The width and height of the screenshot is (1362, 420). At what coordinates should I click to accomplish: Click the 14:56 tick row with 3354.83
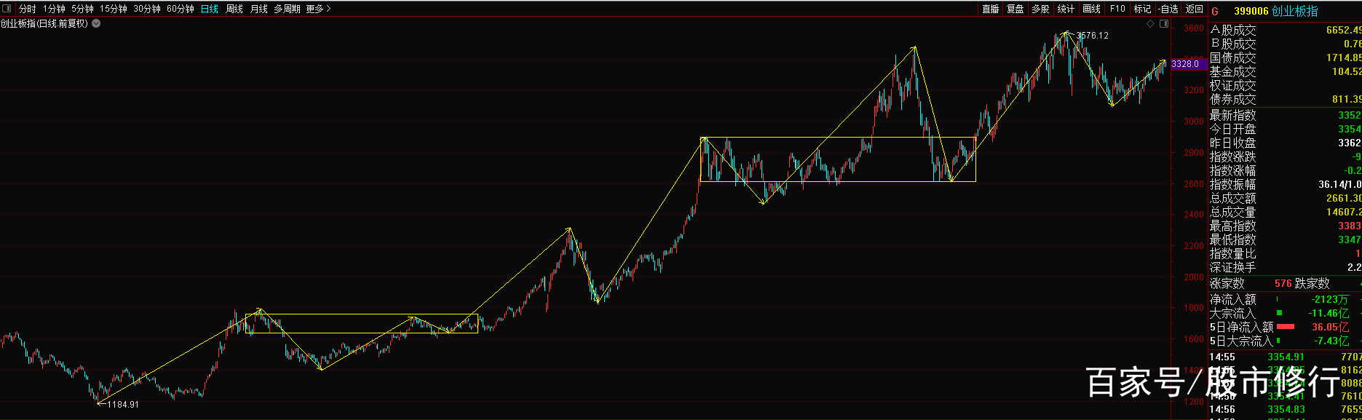pos(1286,409)
